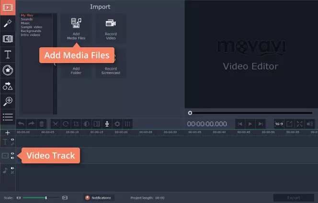Select Sample video in the list
The height and width of the screenshot is (203, 318).
point(32,27)
